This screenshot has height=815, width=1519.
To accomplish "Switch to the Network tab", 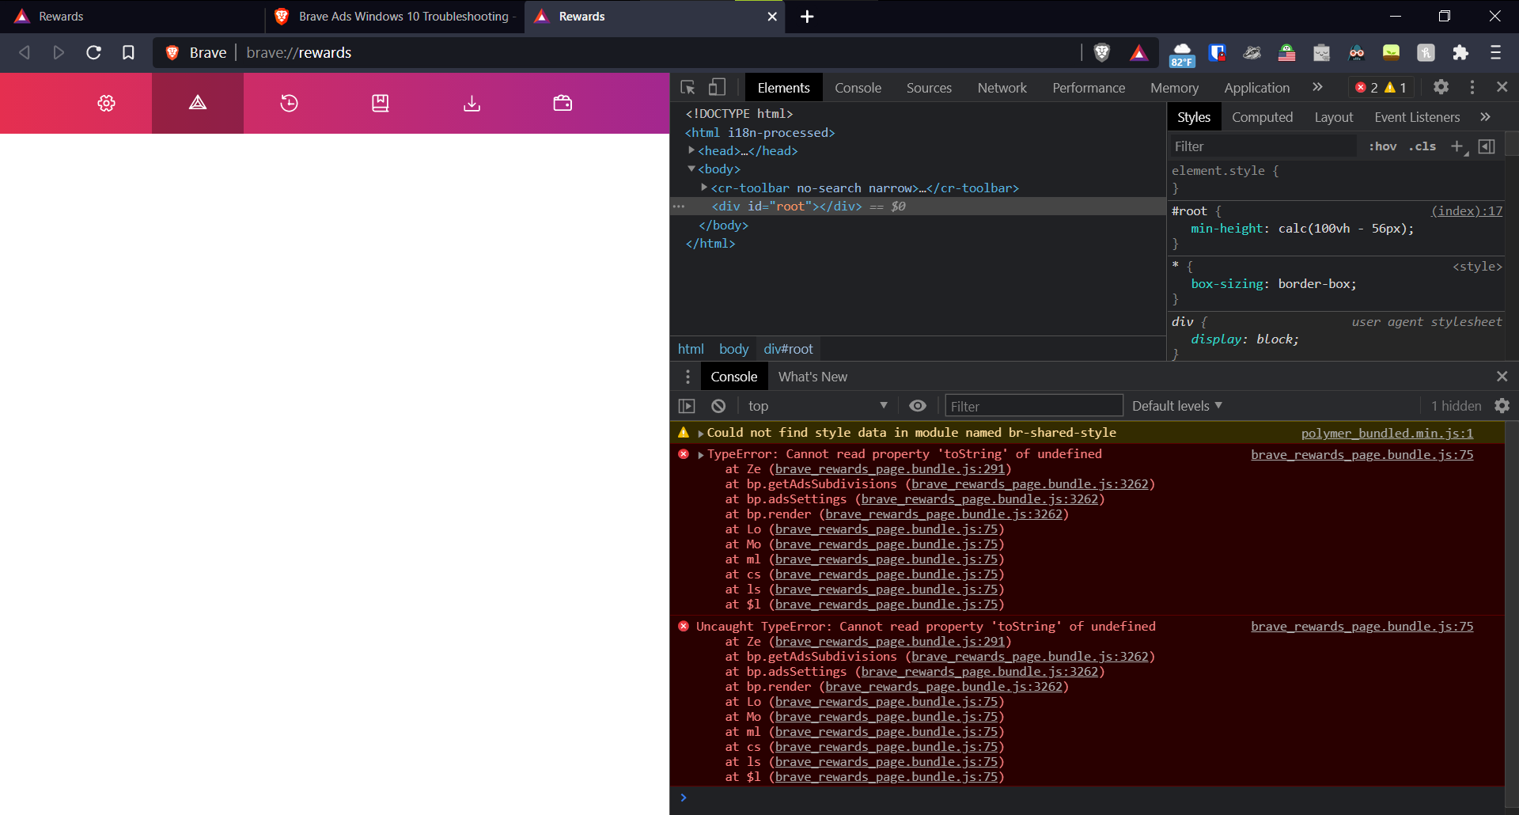I will point(1002,88).
